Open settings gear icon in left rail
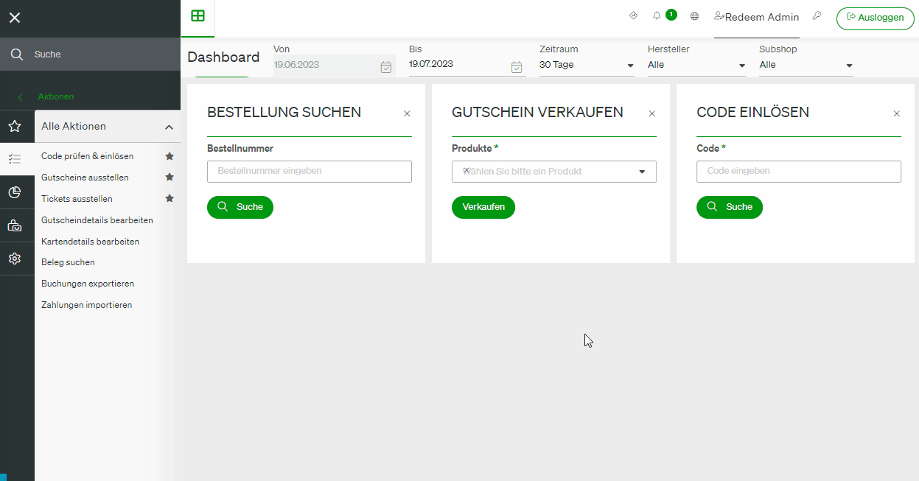The image size is (919, 481). point(14,259)
